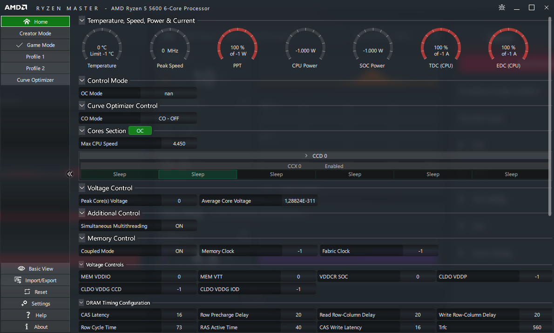Open Profile 2
The image size is (554, 333).
[35, 68]
